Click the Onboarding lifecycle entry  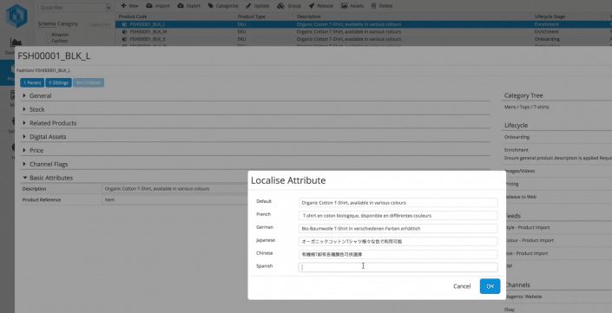pyautogui.click(x=517, y=137)
